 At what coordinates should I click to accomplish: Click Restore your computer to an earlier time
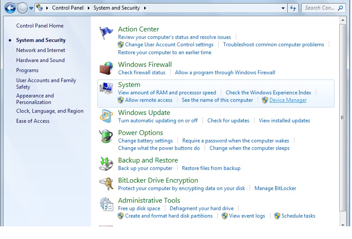point(164,52)
